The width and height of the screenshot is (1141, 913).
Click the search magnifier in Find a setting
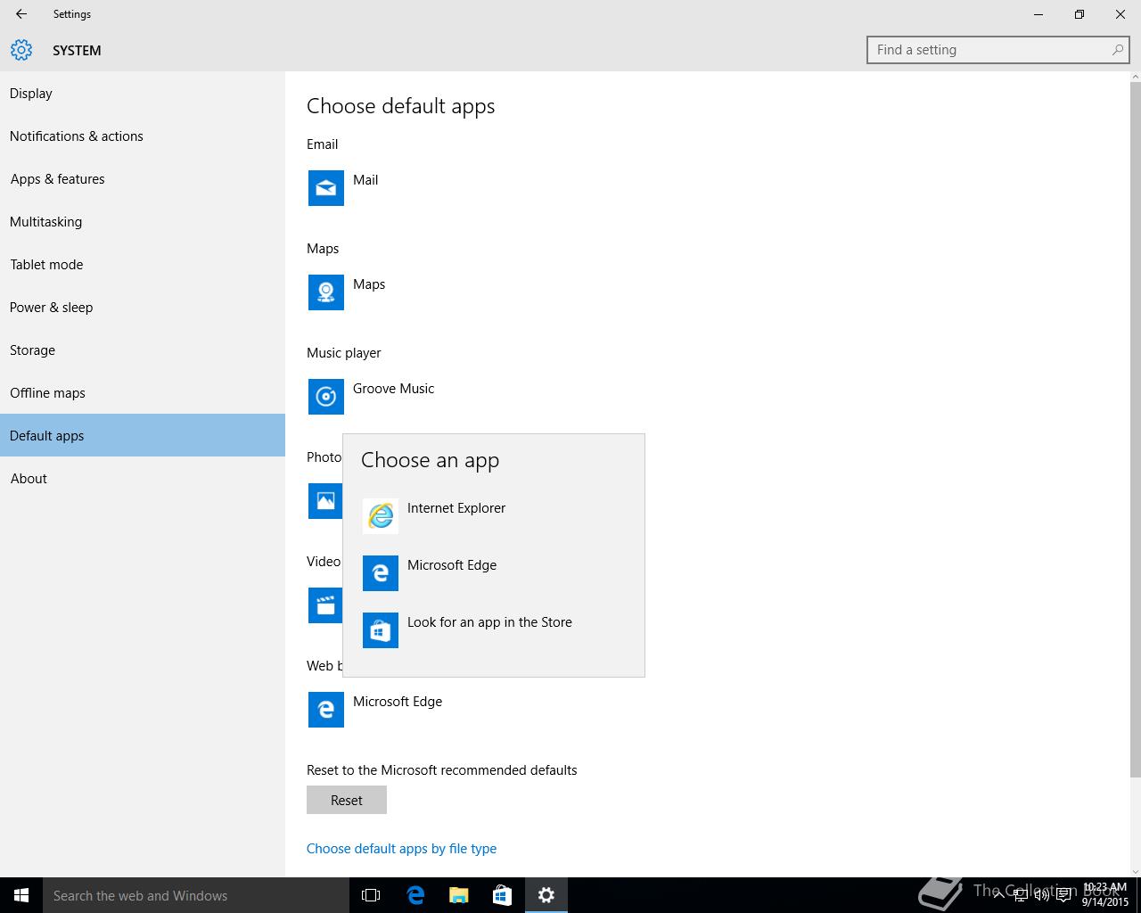(1117, 50)
